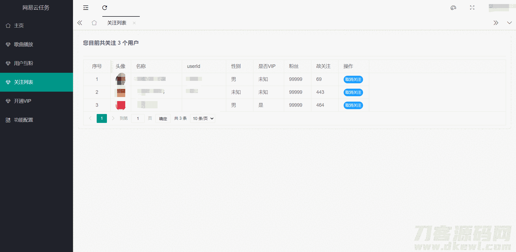
Task: Open 用户互粉 in the sidebar
Action: pyautogui.click(x=36, y=63)
